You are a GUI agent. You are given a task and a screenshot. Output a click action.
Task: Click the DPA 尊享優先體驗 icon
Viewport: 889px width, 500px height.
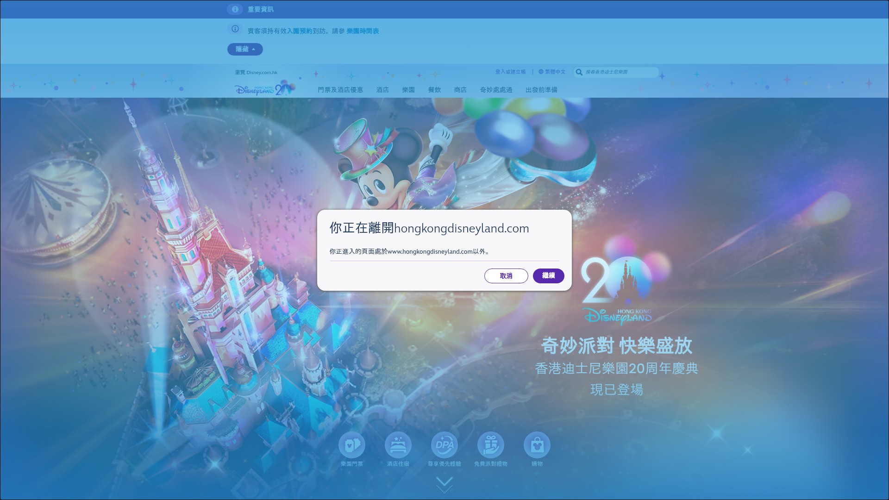[444, 445]
